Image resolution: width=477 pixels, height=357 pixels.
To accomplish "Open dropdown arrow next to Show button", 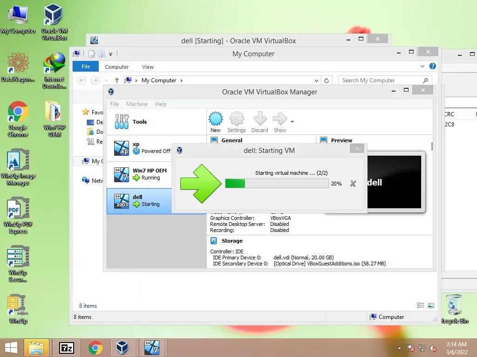I will click(292, 122).
